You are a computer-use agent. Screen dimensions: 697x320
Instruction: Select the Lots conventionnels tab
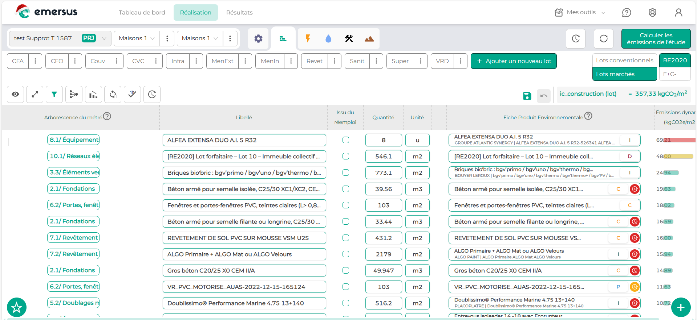624,60
